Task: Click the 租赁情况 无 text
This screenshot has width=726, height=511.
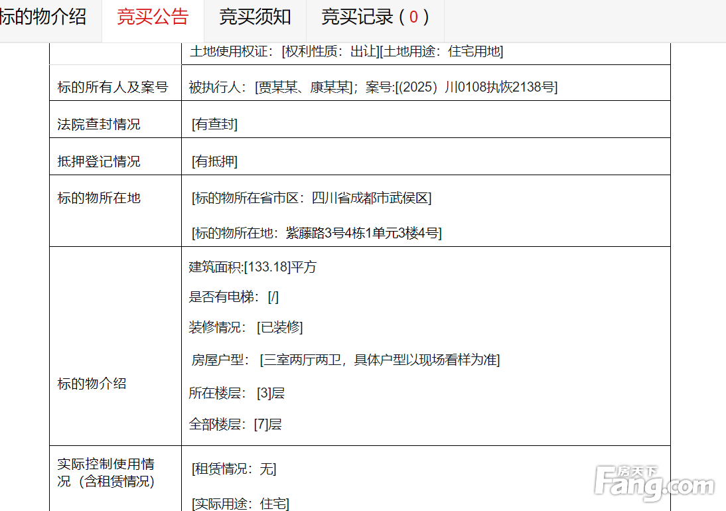Action: (x=234, y=469)
